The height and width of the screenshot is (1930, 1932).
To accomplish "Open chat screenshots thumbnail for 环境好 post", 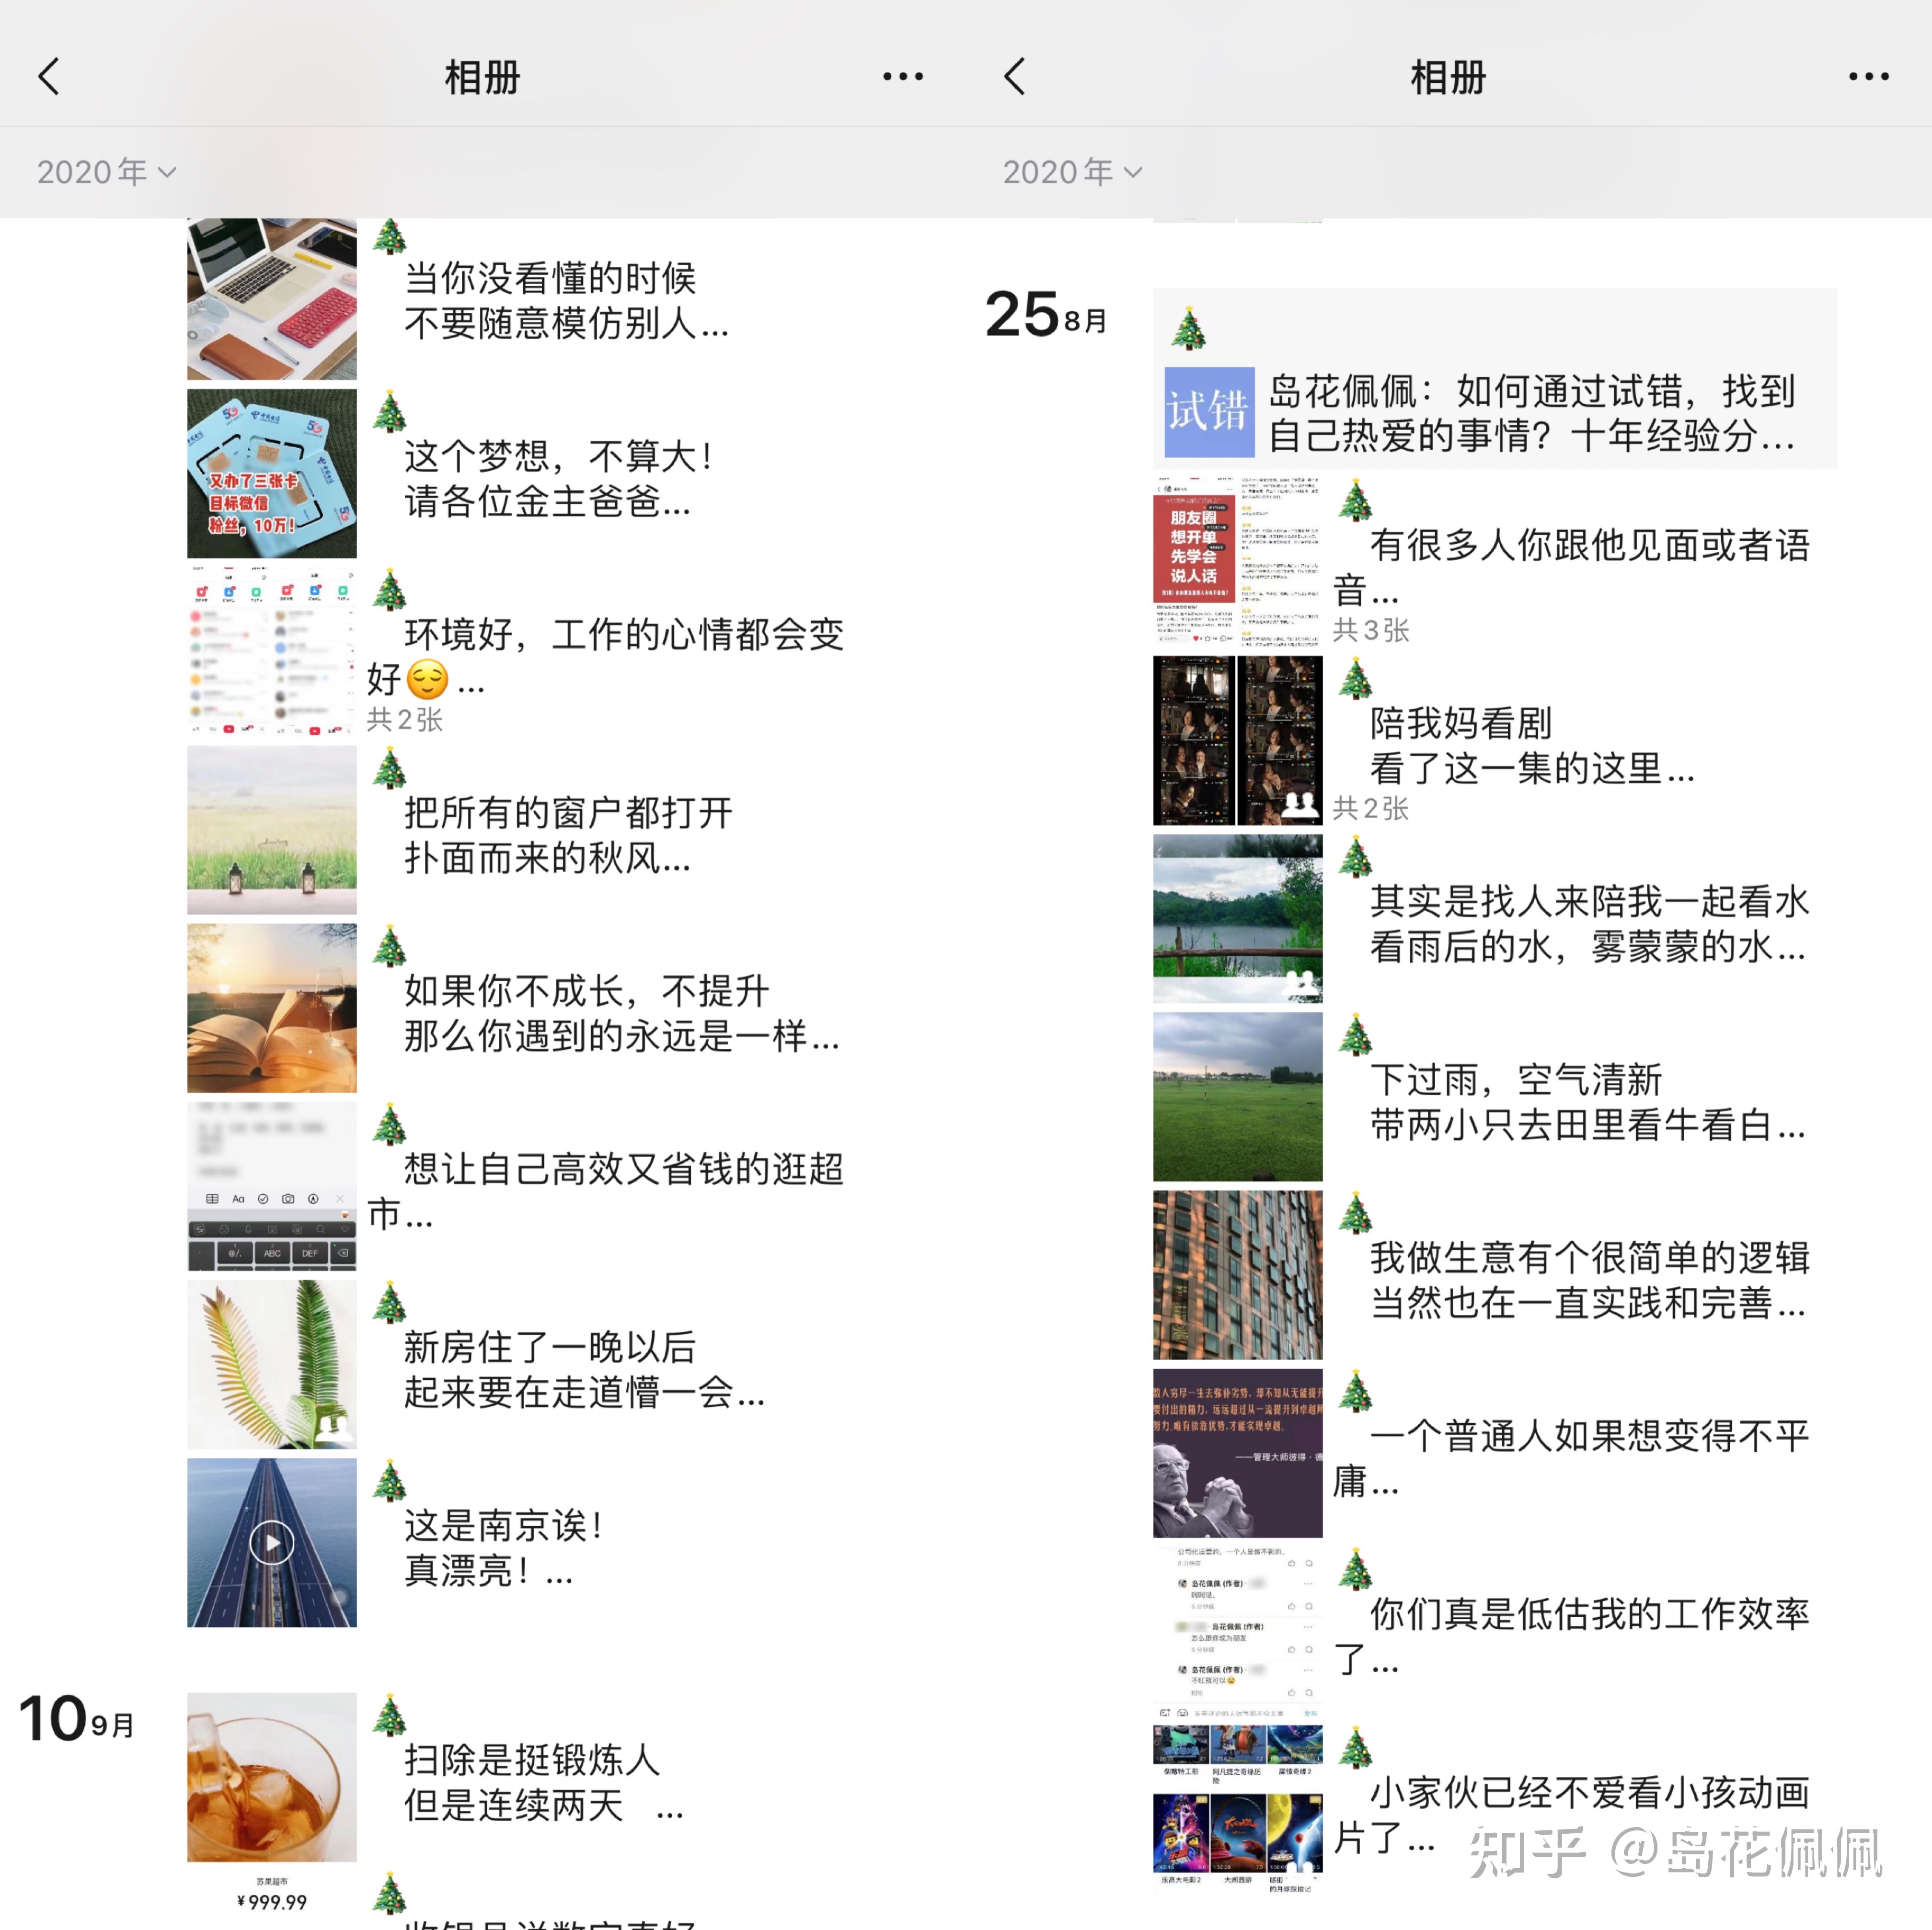I will [x=272, y=652].
